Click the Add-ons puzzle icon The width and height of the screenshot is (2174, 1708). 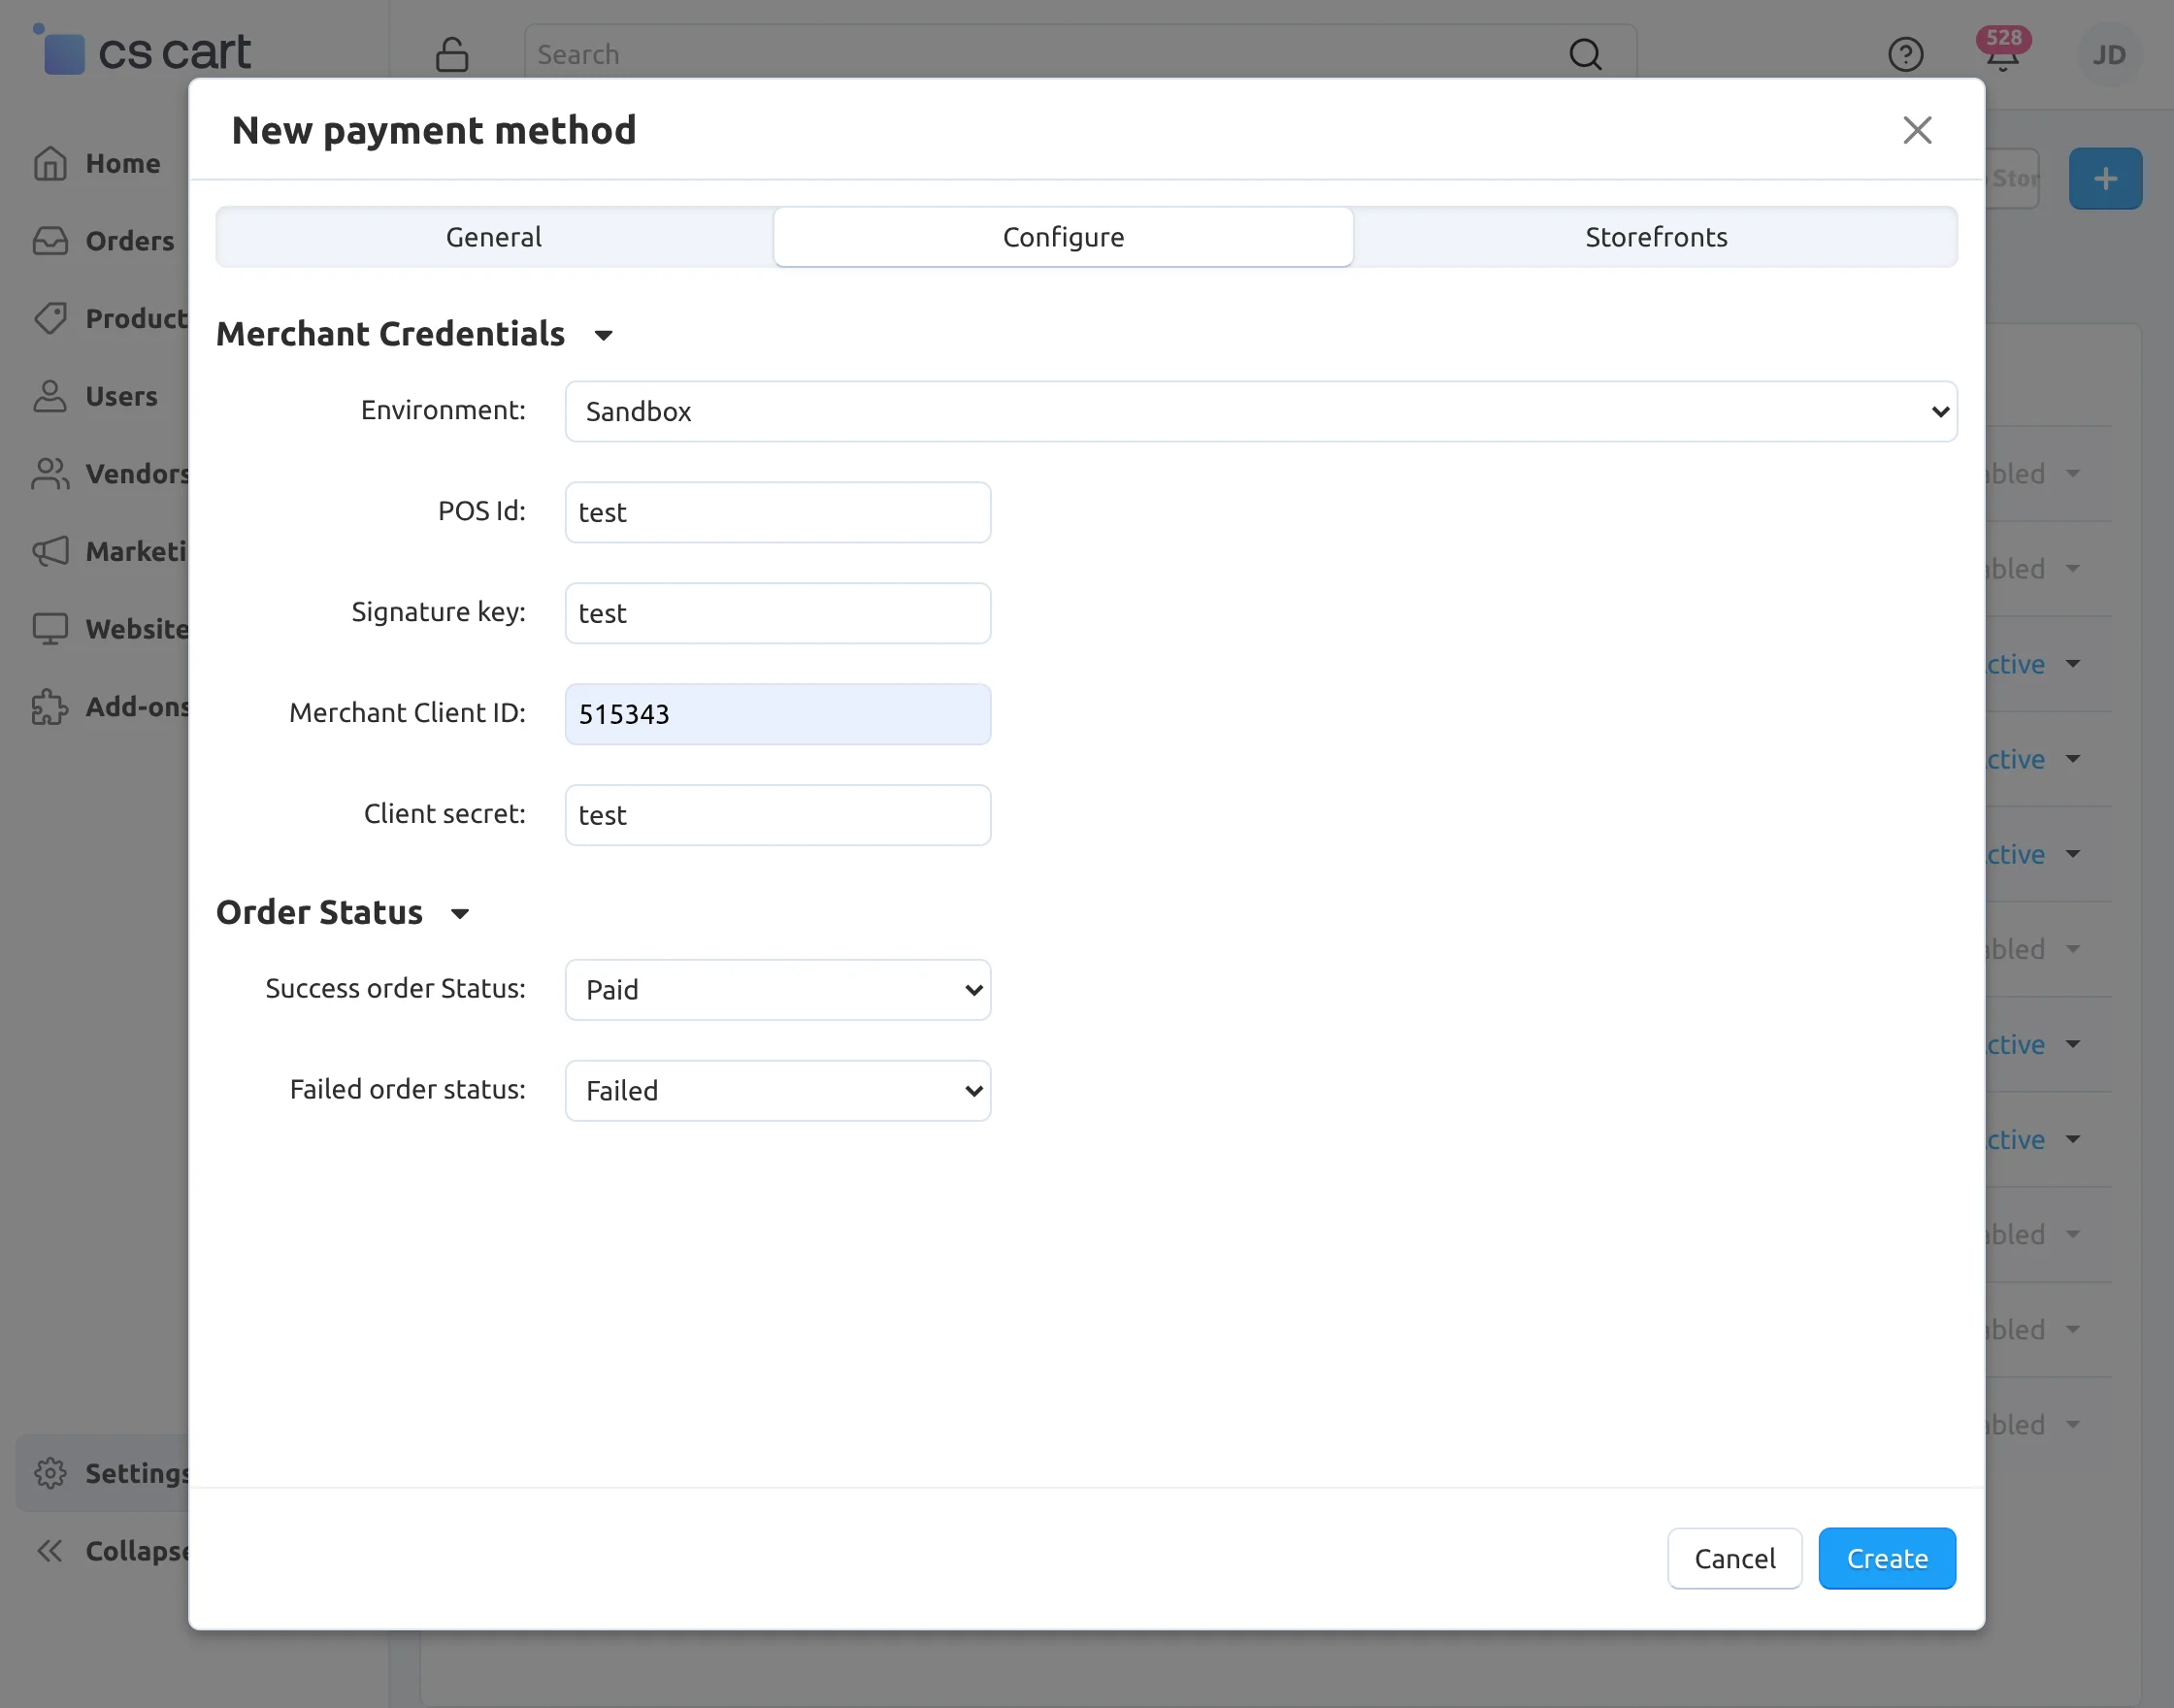tap(50, 707)
